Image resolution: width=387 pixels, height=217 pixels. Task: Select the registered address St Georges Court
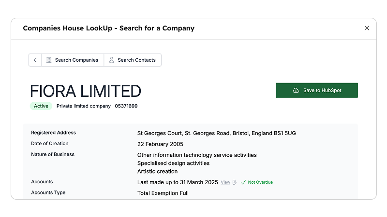point(216,133)
